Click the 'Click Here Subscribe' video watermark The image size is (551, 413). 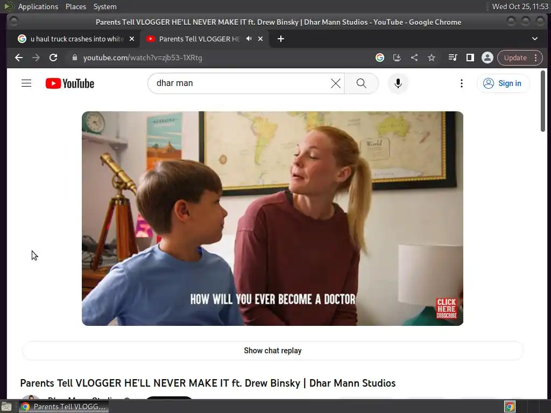447,308
